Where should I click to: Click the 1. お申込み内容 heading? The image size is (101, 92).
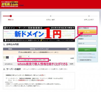click(11, 44)
